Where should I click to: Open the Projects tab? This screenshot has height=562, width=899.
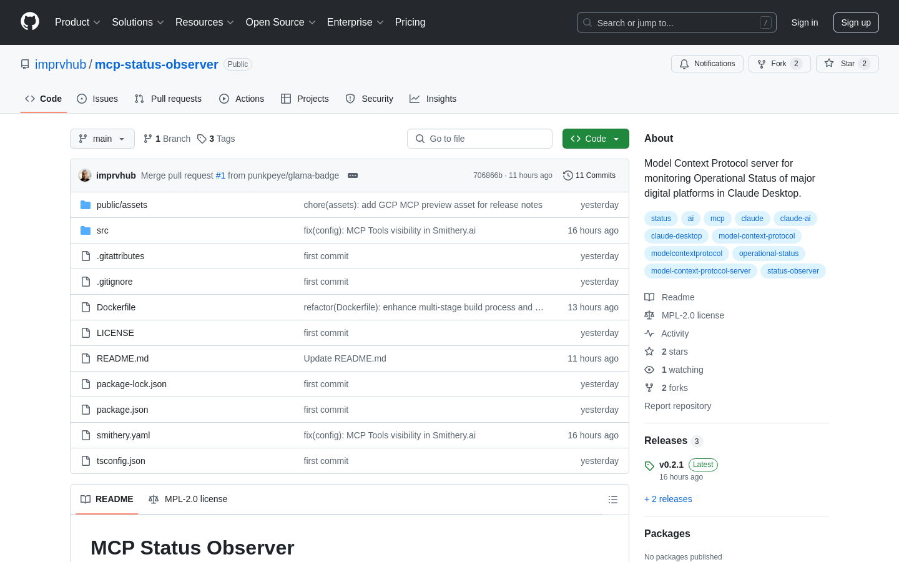coord(305,99)
